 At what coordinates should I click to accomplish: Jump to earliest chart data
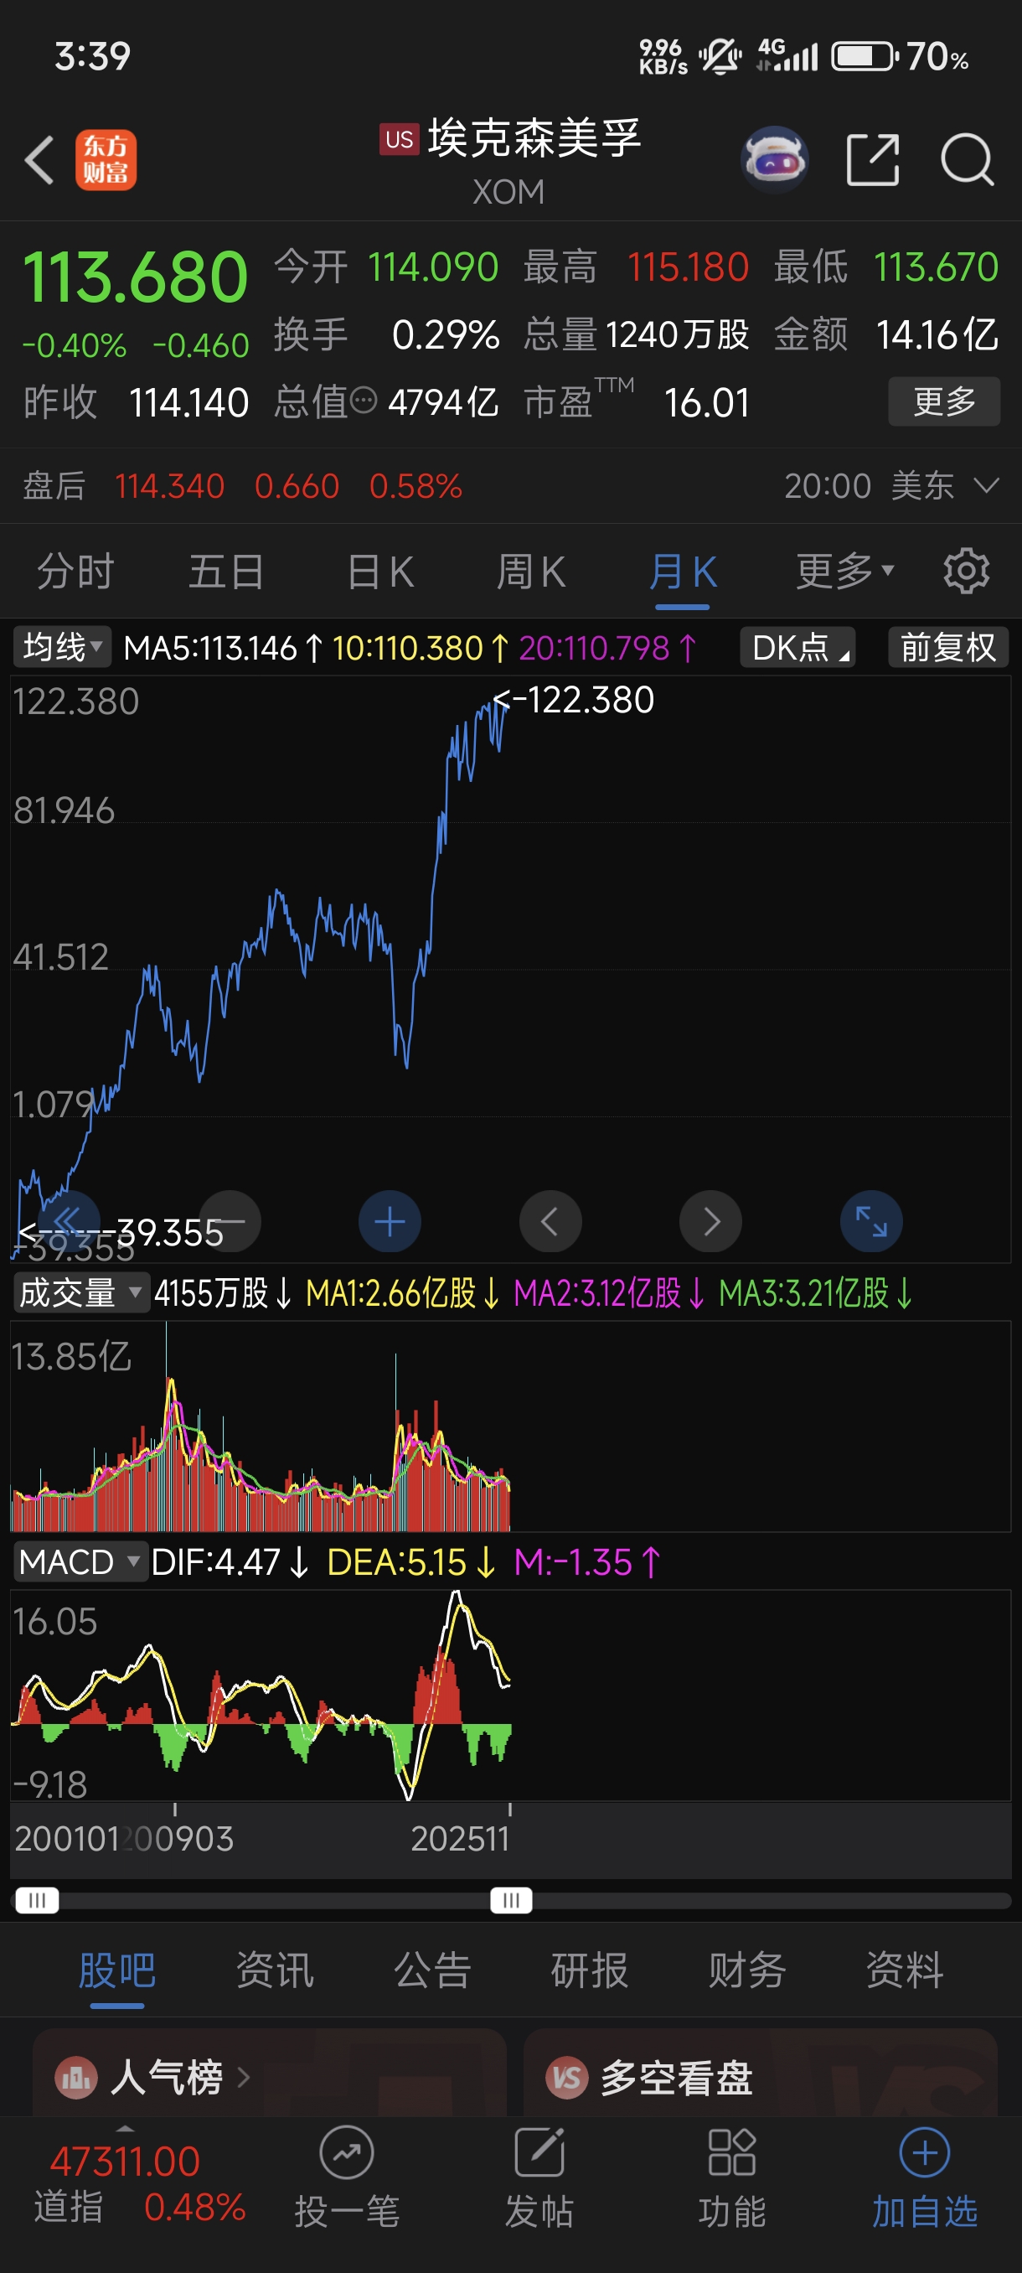coord(67,1220)
